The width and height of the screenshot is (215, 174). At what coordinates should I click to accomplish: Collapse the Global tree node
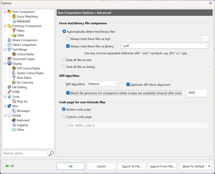point(5,115)
